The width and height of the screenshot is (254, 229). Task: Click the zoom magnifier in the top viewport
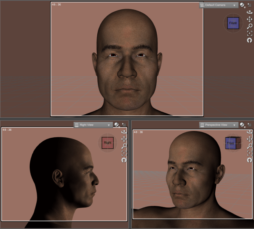[250, 26]
